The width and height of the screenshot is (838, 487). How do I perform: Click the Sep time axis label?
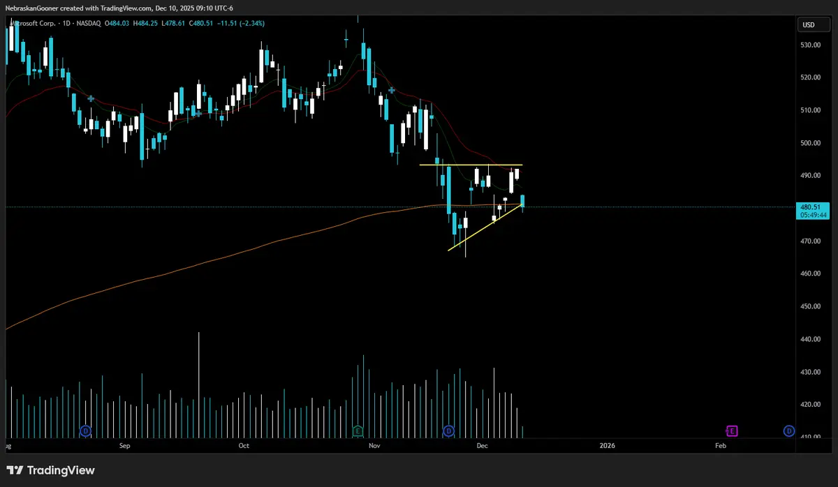[x=125, y=445]
